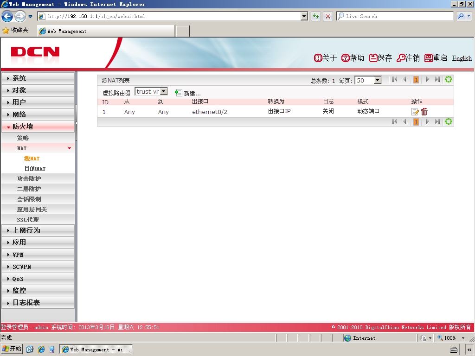
Task: Open the address bar history dropdown
Action: [304, 16]
